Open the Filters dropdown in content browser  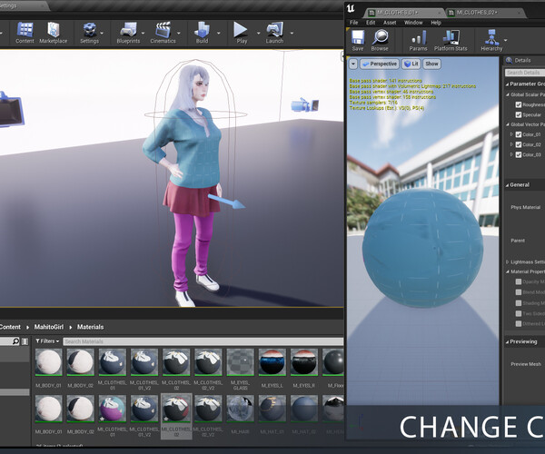(47, 341)
